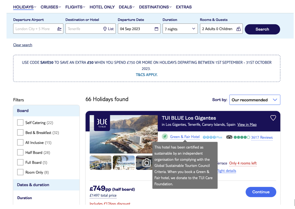Click the Green & Fair Hotel link
The height and width of the screenshot is (209, 295).
point(185,137)
